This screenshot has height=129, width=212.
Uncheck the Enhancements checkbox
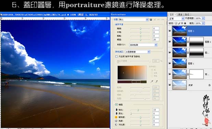pyautogui.click(x=116, y=104)
